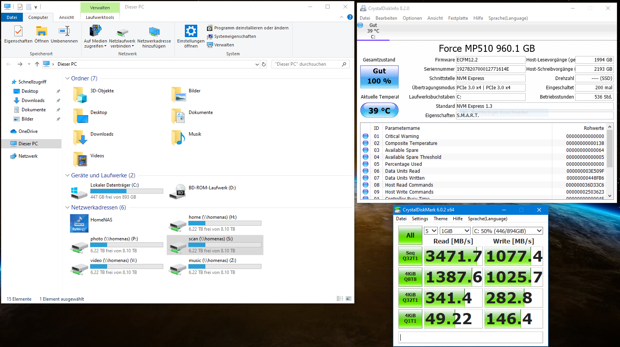The width and height of the screenshot is (620, 347).
Task: Switch to the Computer ribbon tab
Action: [38, 17]
